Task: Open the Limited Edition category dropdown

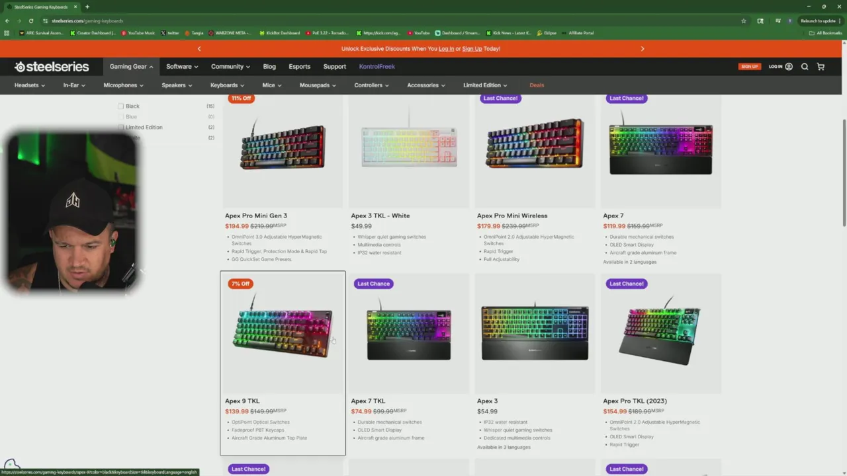Action: [485, 85]
